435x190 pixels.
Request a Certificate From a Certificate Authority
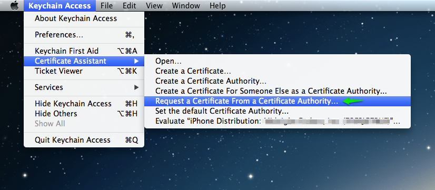(278, 101)
